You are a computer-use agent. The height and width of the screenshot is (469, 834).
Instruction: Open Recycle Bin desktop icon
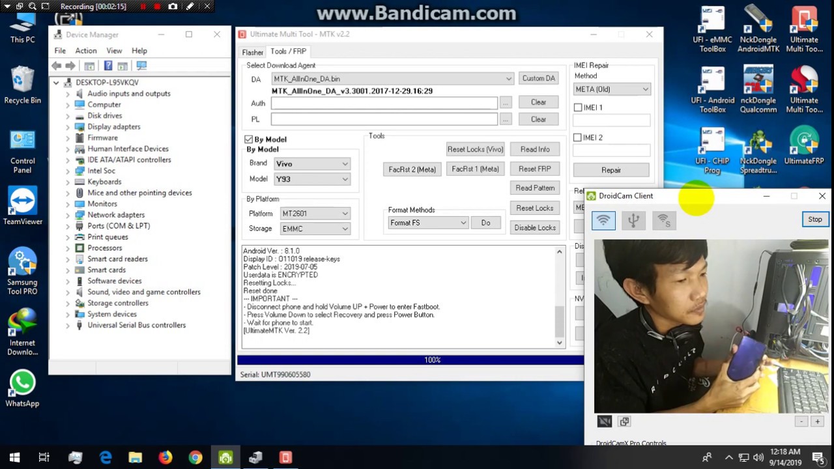point(23,85)
